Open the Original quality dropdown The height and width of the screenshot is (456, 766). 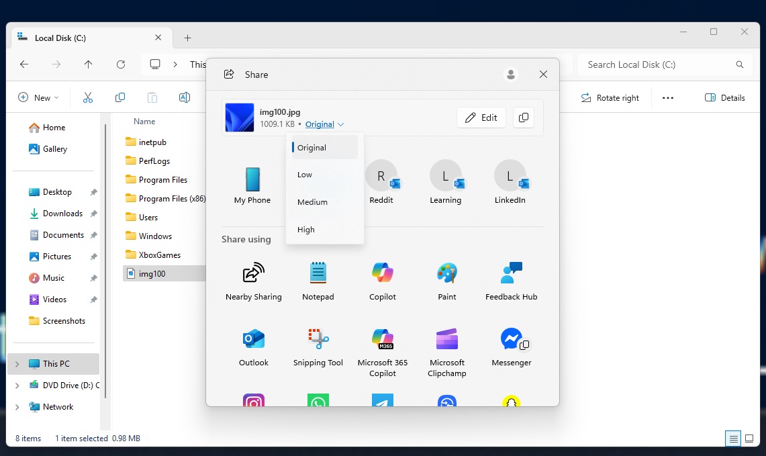(x=324, y=124)
